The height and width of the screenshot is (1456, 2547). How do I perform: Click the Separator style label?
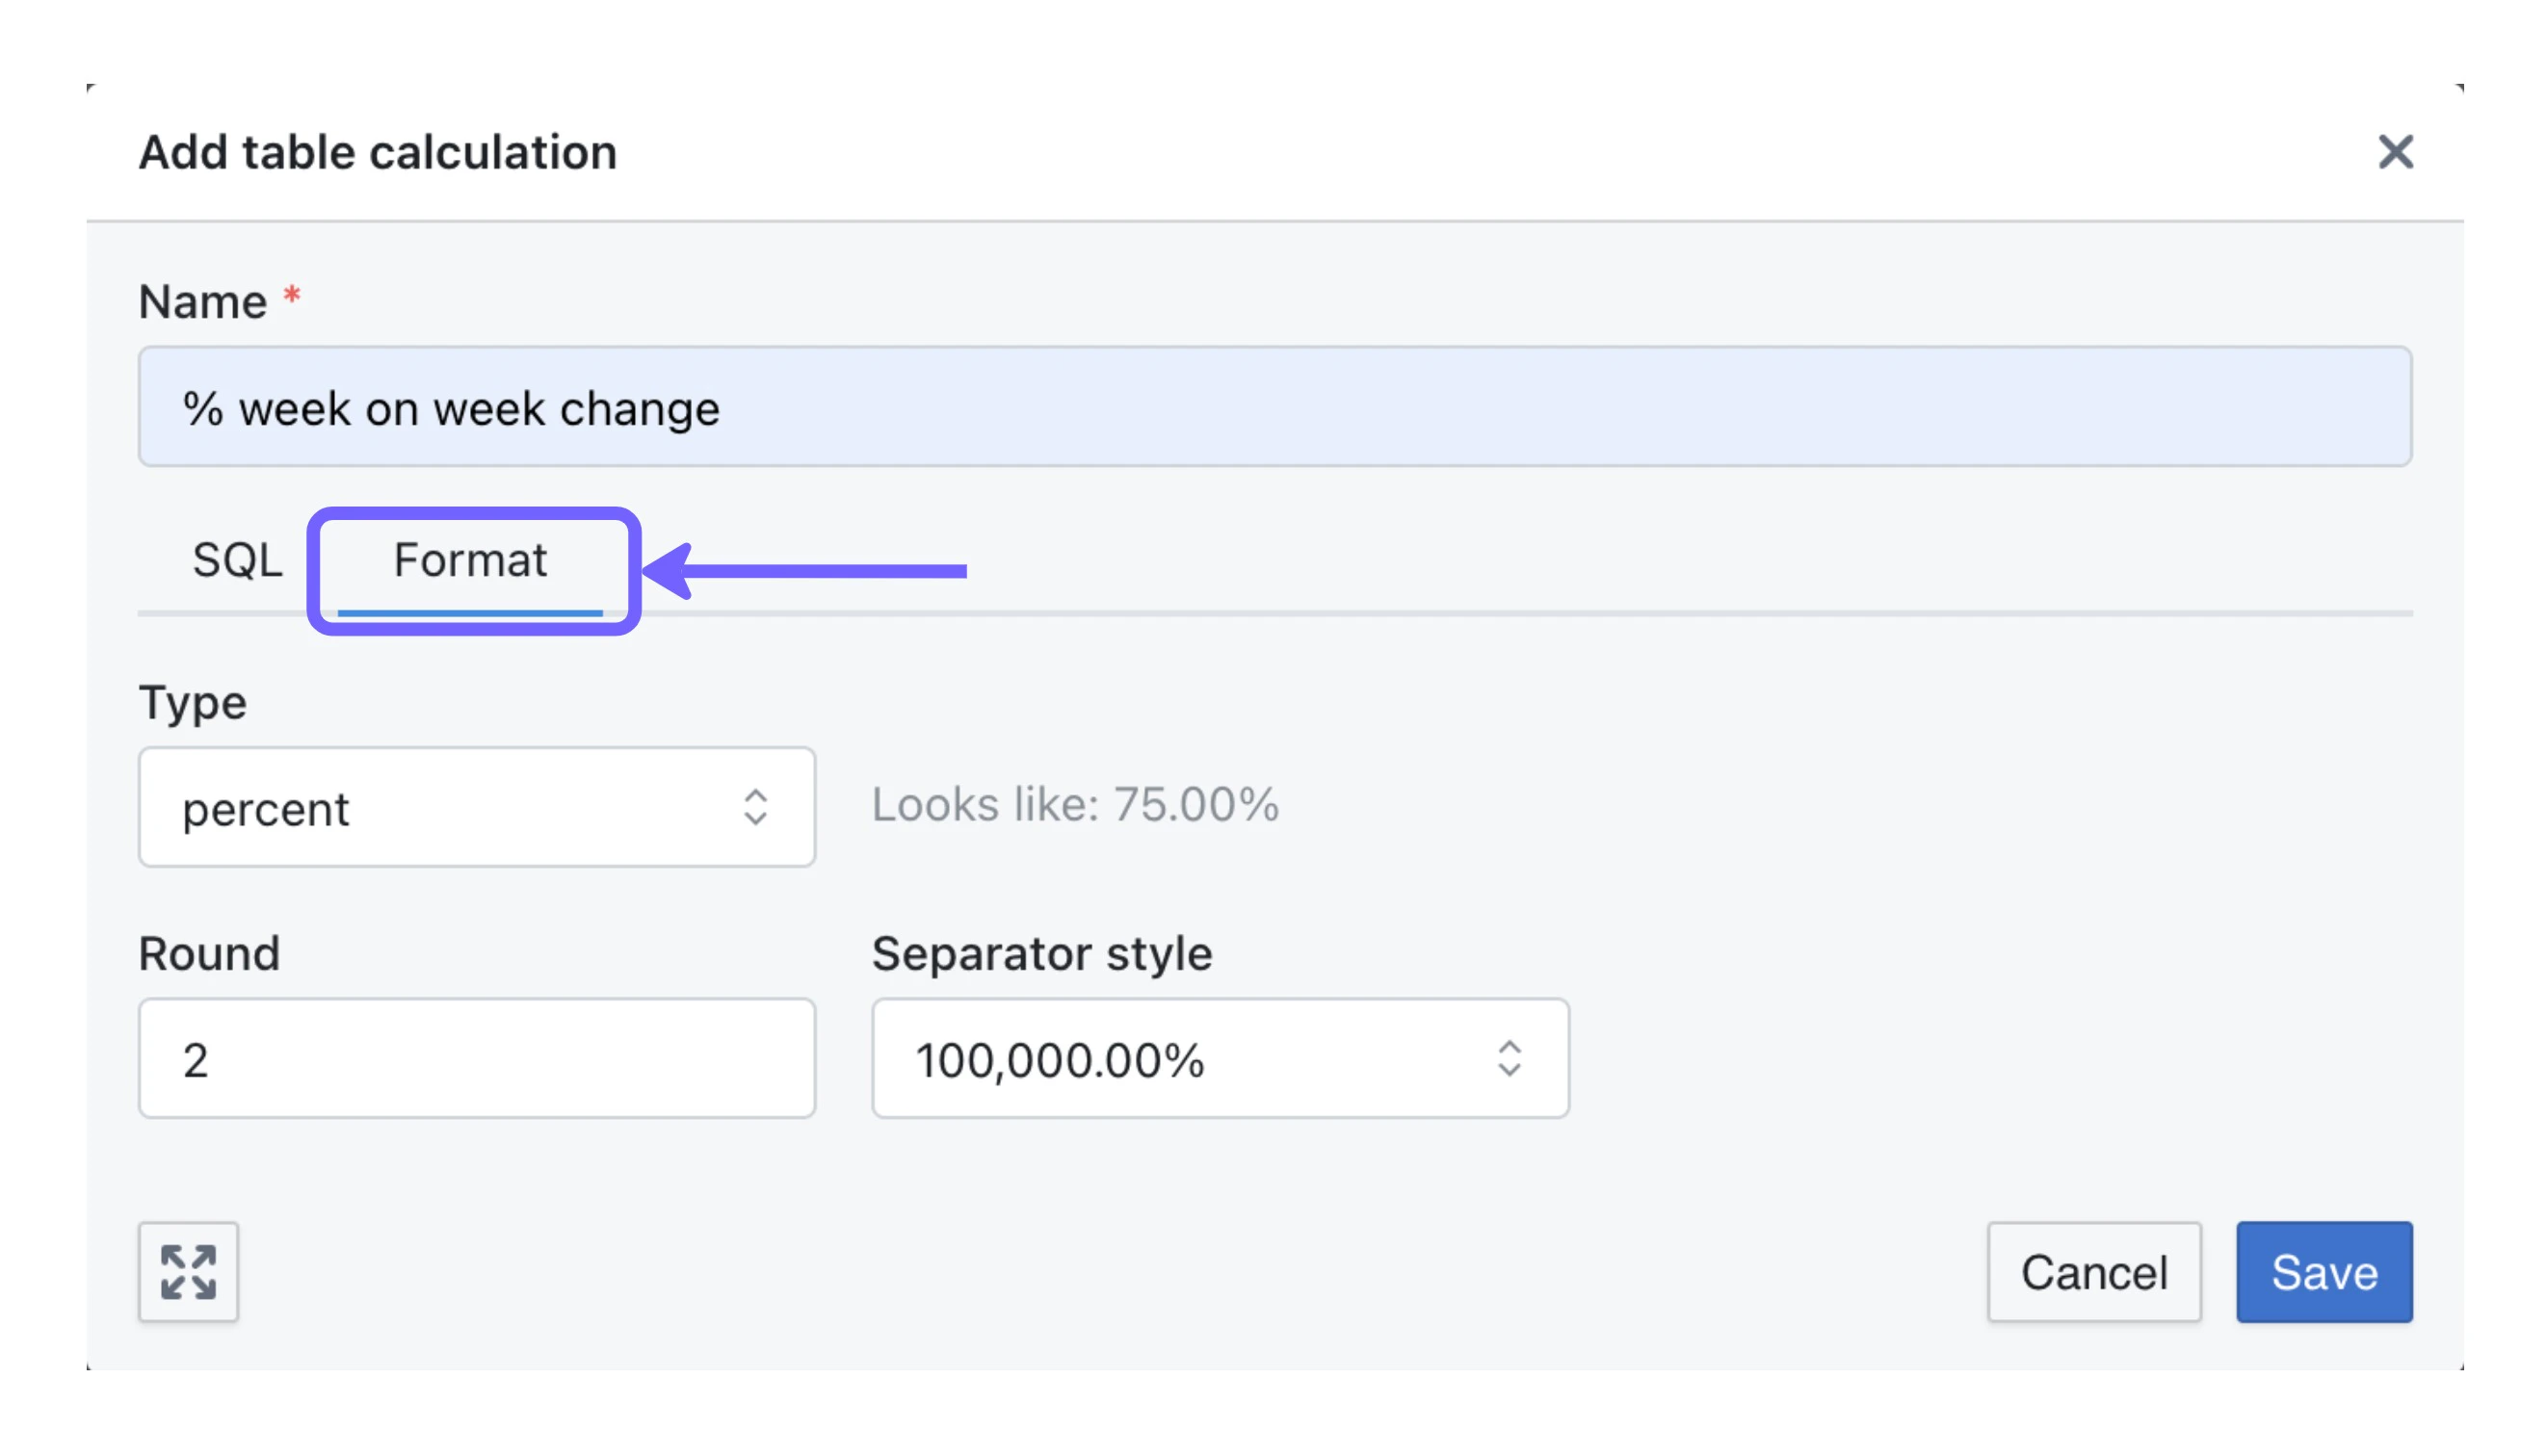point(1041,953)
